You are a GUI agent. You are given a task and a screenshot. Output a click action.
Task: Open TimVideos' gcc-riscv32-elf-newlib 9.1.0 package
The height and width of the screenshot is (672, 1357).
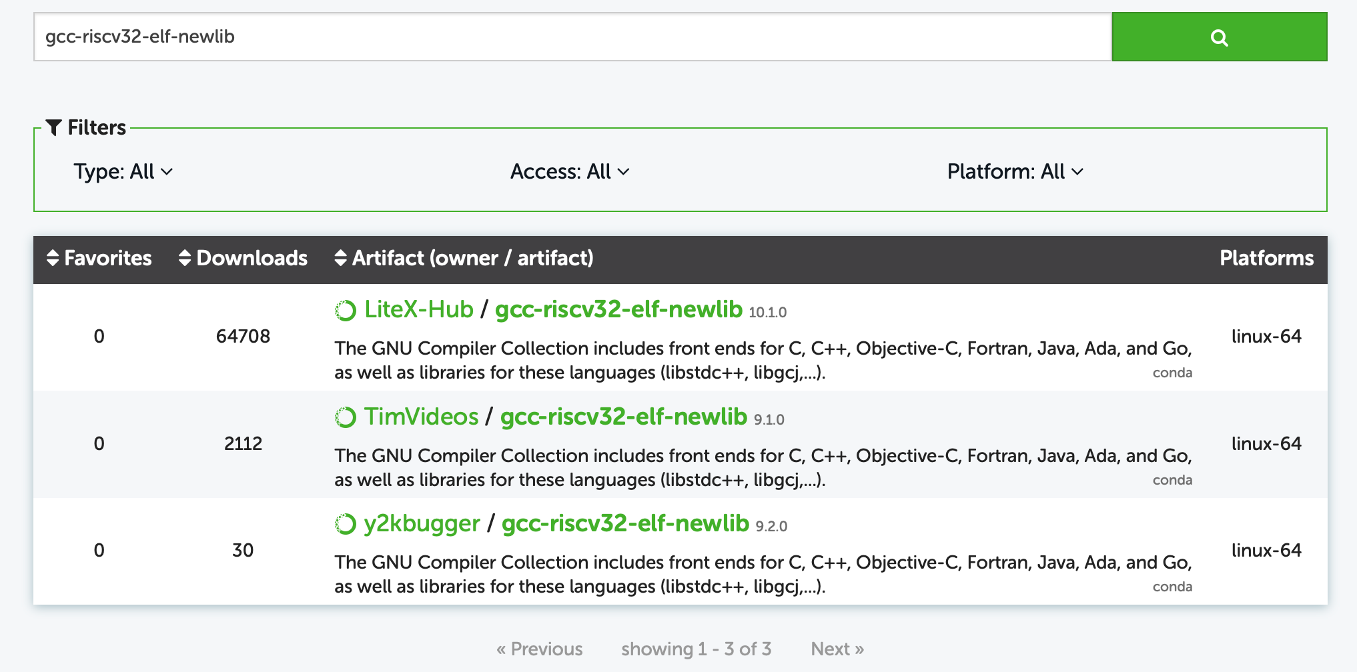623,417
